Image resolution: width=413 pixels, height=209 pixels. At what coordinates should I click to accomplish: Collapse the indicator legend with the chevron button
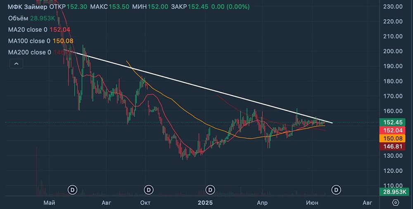tap(17, 63)
